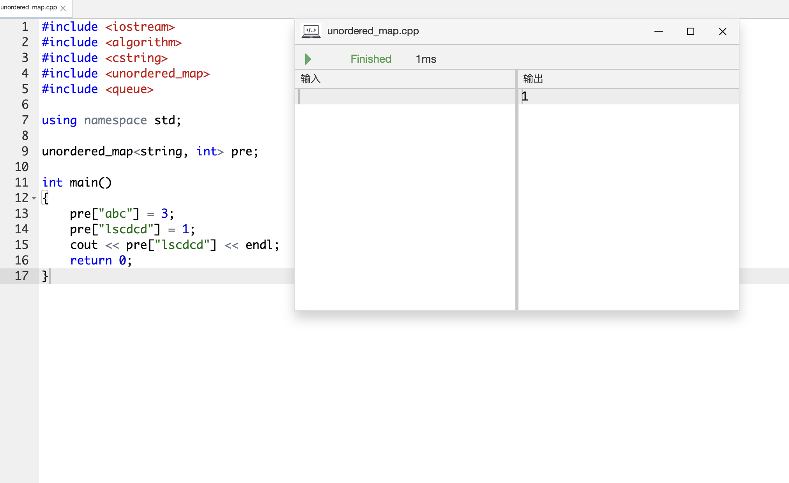Click the closing brace on line 17
789x483 pixels.
45,276
